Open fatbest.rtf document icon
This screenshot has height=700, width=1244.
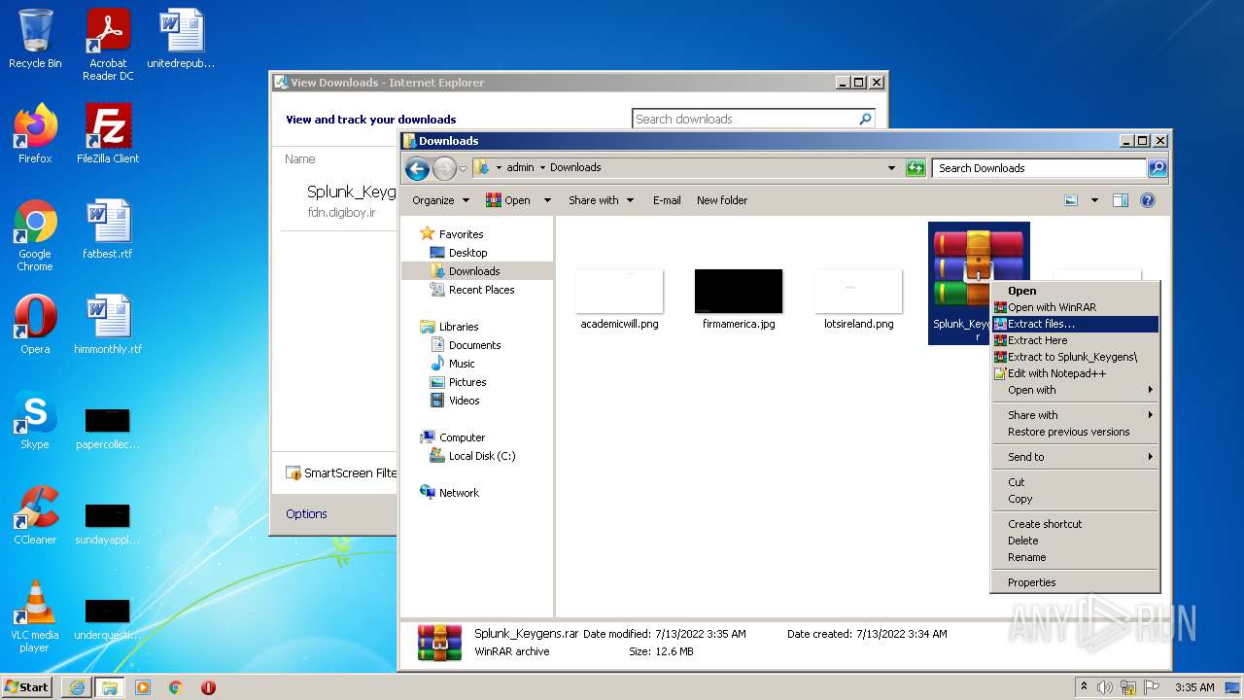click(108, 229)
